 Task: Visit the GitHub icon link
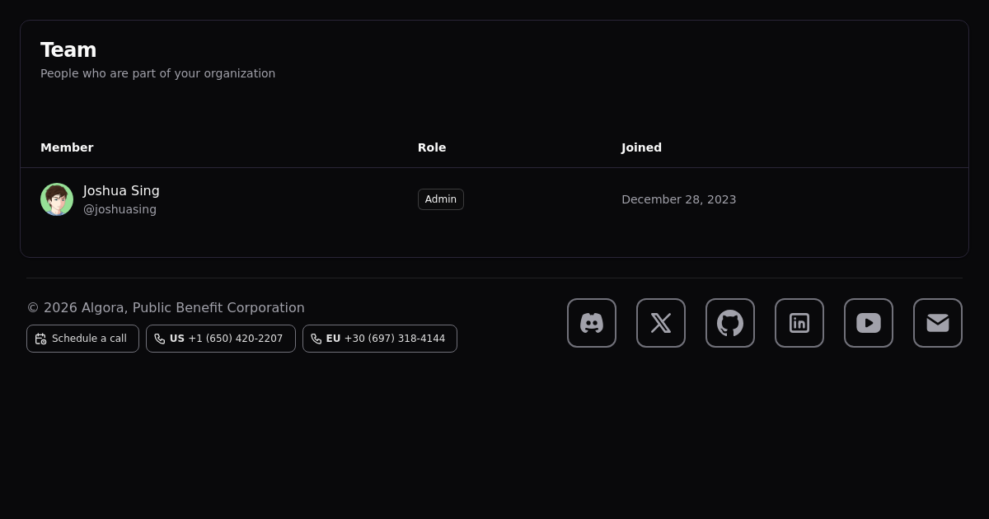point(730,323)
